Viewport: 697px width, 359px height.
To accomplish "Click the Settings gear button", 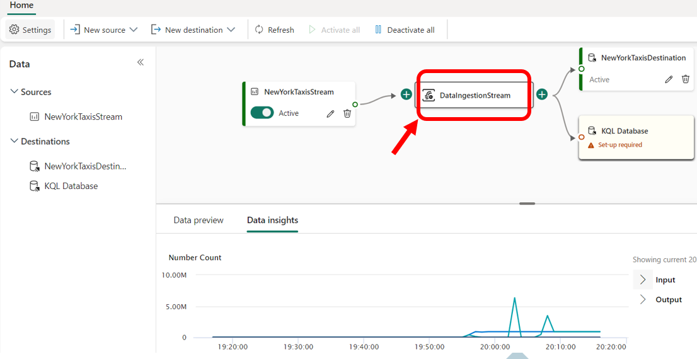I will tap(30, 30).
